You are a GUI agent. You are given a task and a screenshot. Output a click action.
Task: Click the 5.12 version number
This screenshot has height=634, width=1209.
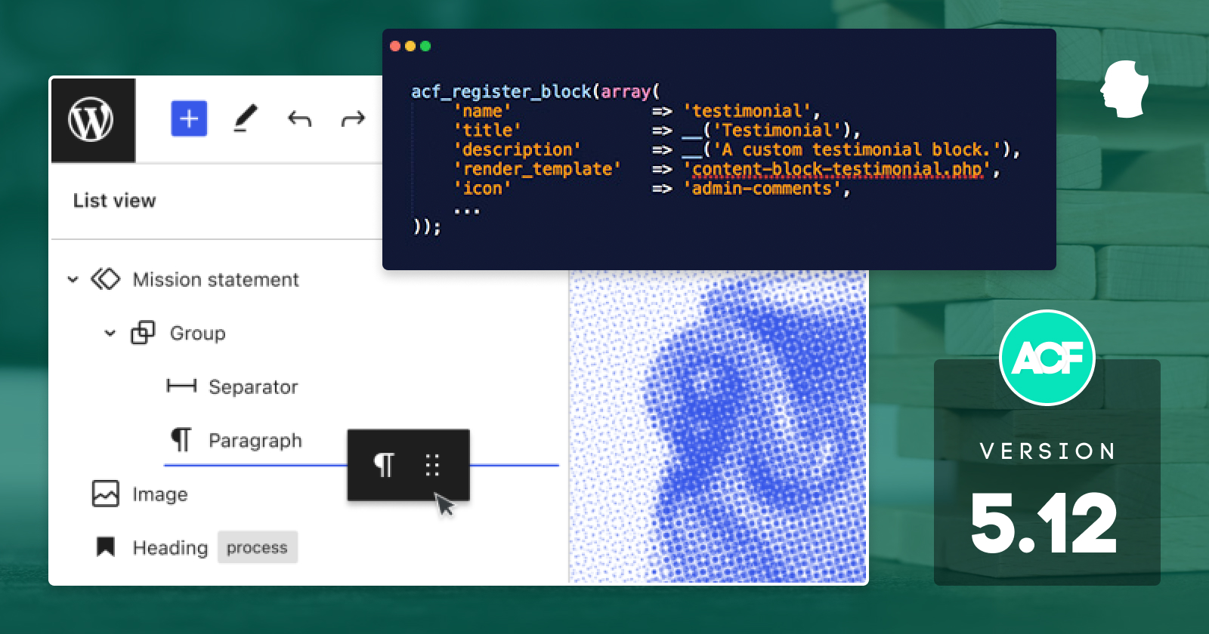coord(1044,522)
